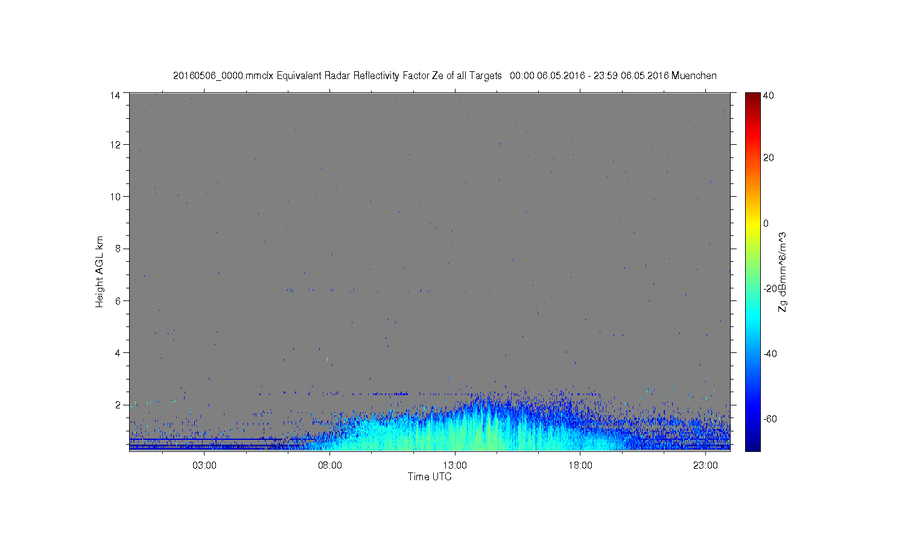Select the colorbar tick label -60
The image size is (905, 543).
click(x=770, y=419)
